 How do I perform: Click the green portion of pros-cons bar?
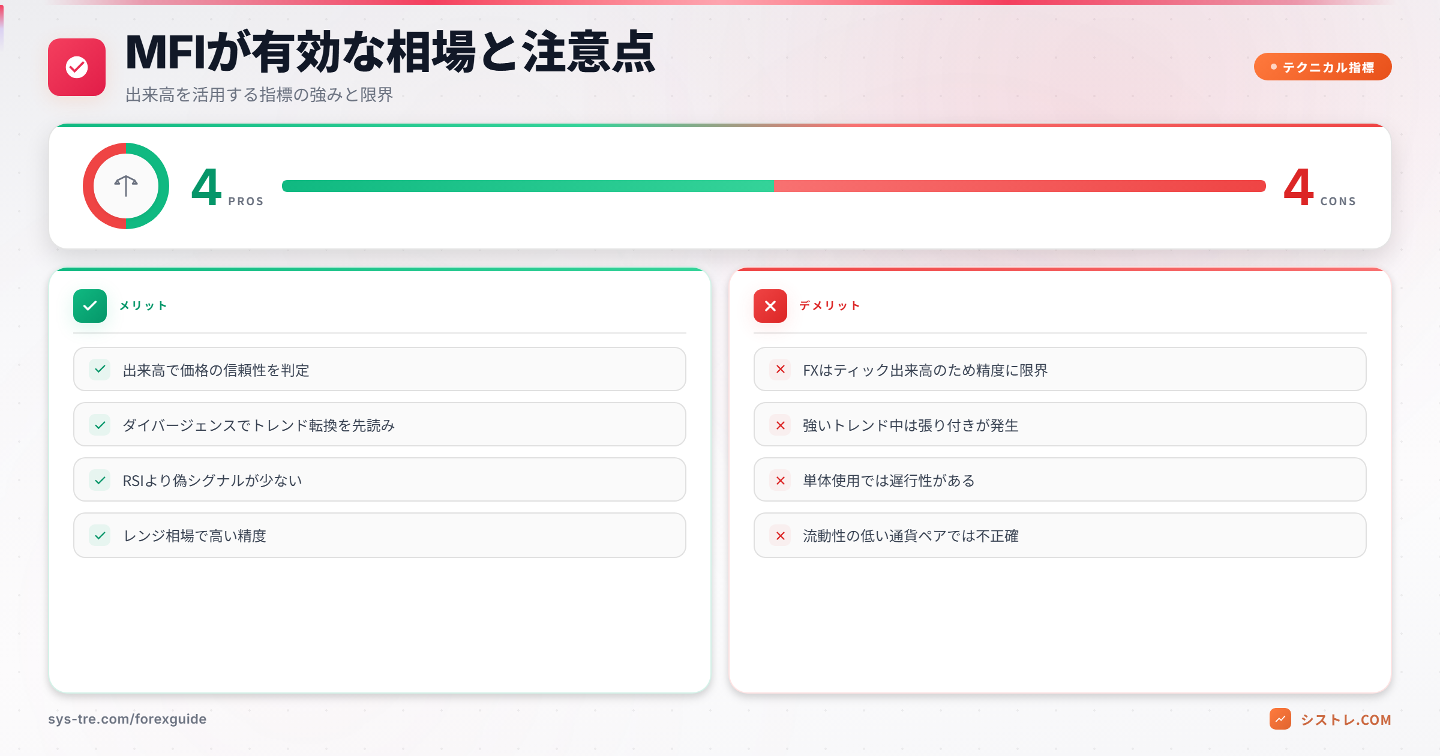pos(528,186)
